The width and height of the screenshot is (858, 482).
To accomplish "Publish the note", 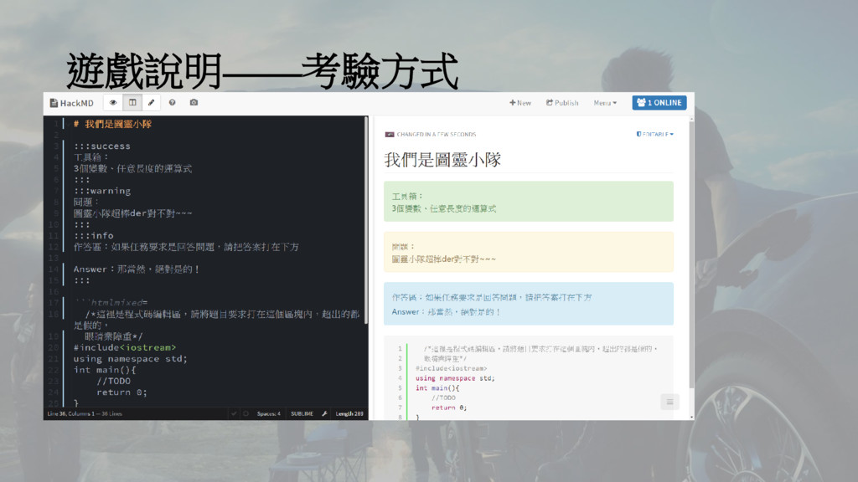I will tap(562, 103).
